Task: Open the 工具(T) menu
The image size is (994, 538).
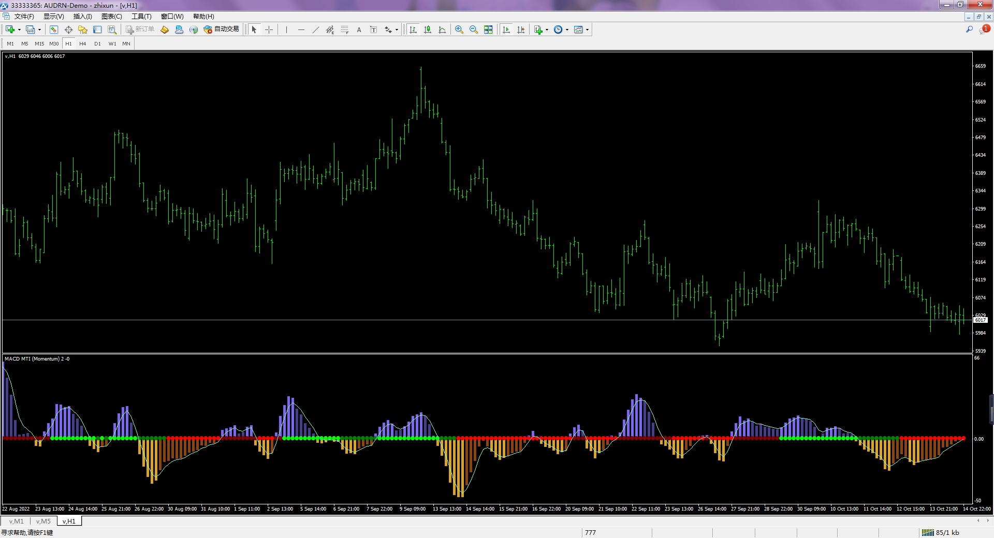Action: point(141,17)
